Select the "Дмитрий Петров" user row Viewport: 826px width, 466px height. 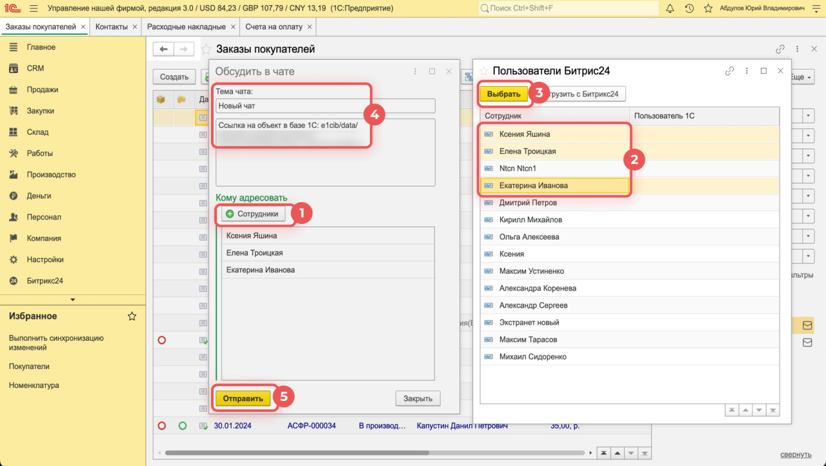630,203
